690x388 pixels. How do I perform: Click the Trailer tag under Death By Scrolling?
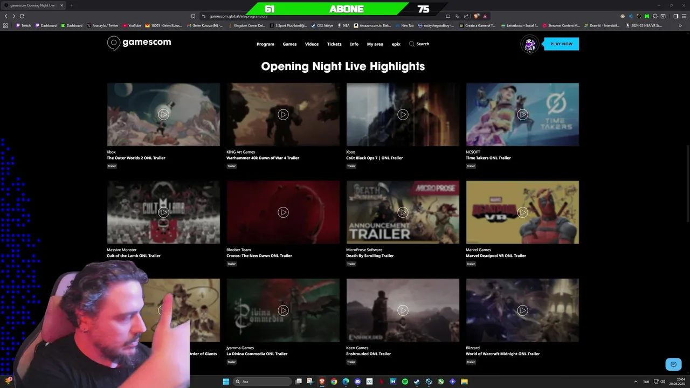tap(351, 264)
